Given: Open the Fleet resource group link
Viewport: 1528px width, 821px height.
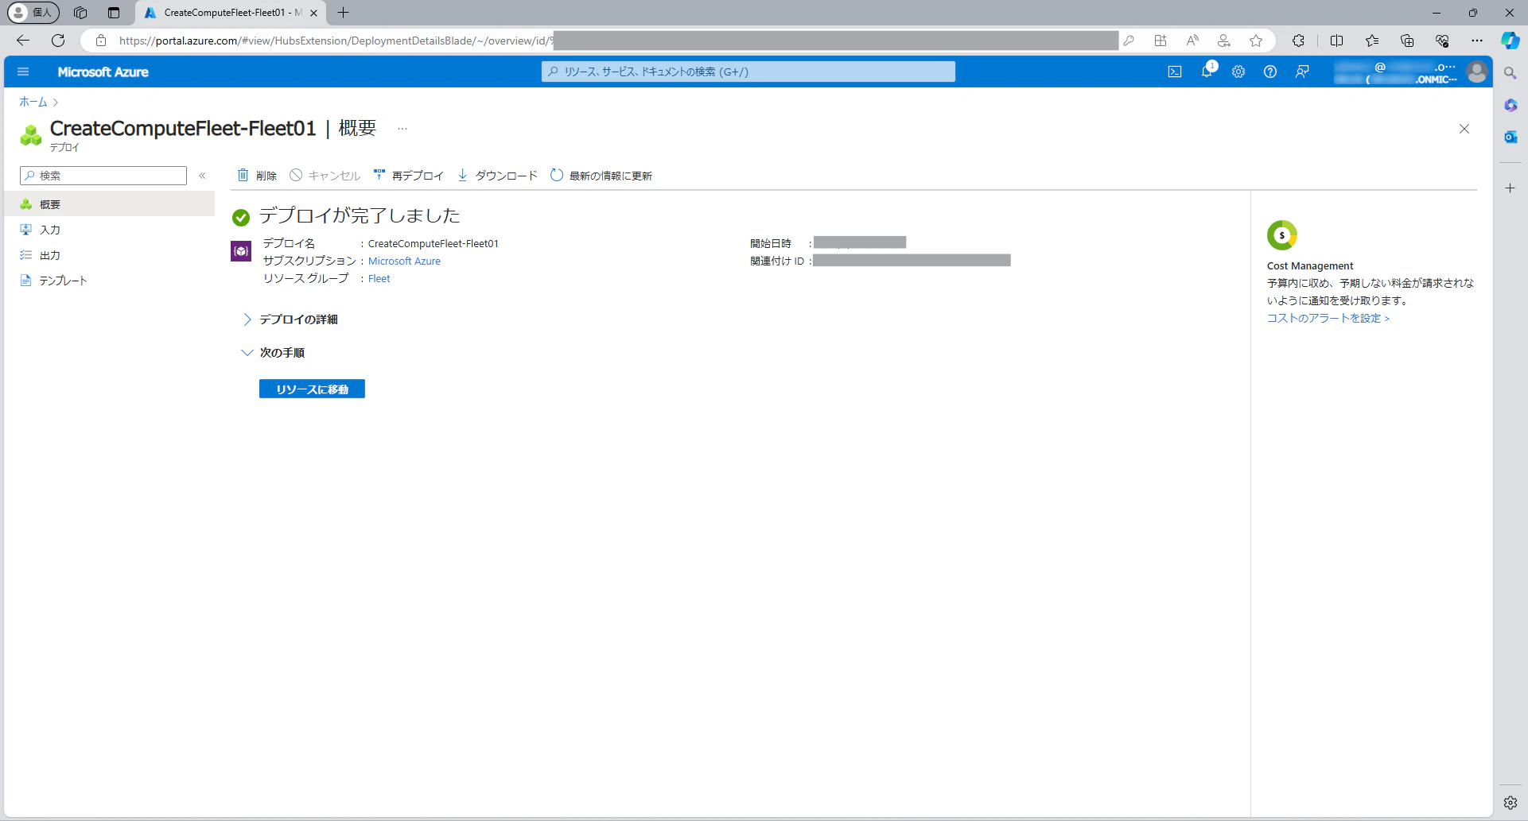Looking at the screenshot, I should 379,279.
